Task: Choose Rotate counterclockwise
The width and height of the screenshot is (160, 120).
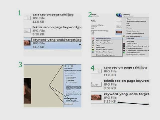Action: click(135, 33)
